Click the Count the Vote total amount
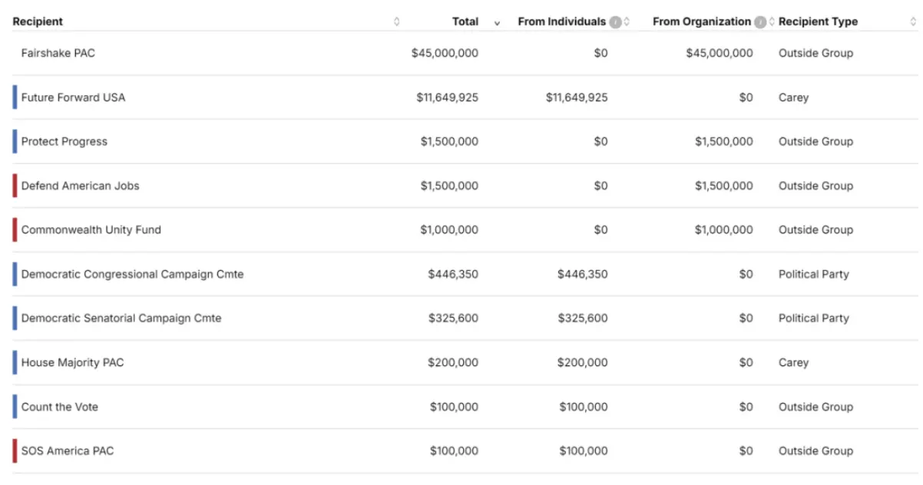 [453, 407]
